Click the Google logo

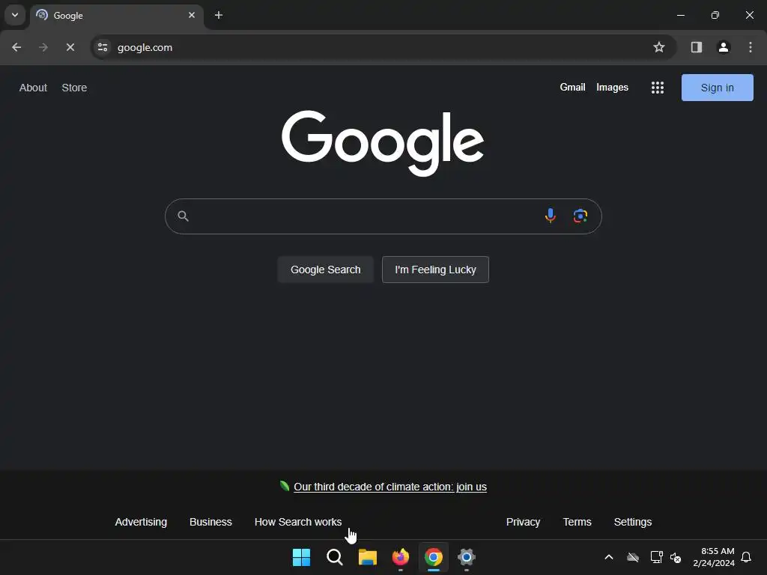click(x=383, y=143)
